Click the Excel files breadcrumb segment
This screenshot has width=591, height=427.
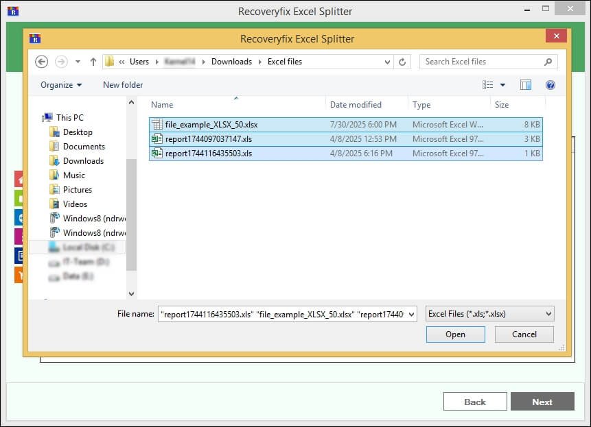[x=285, y=62]
